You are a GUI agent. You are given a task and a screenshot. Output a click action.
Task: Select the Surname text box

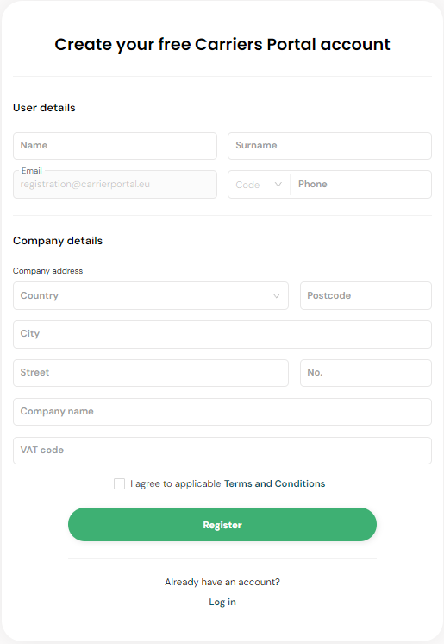click(x=329, y=146)
